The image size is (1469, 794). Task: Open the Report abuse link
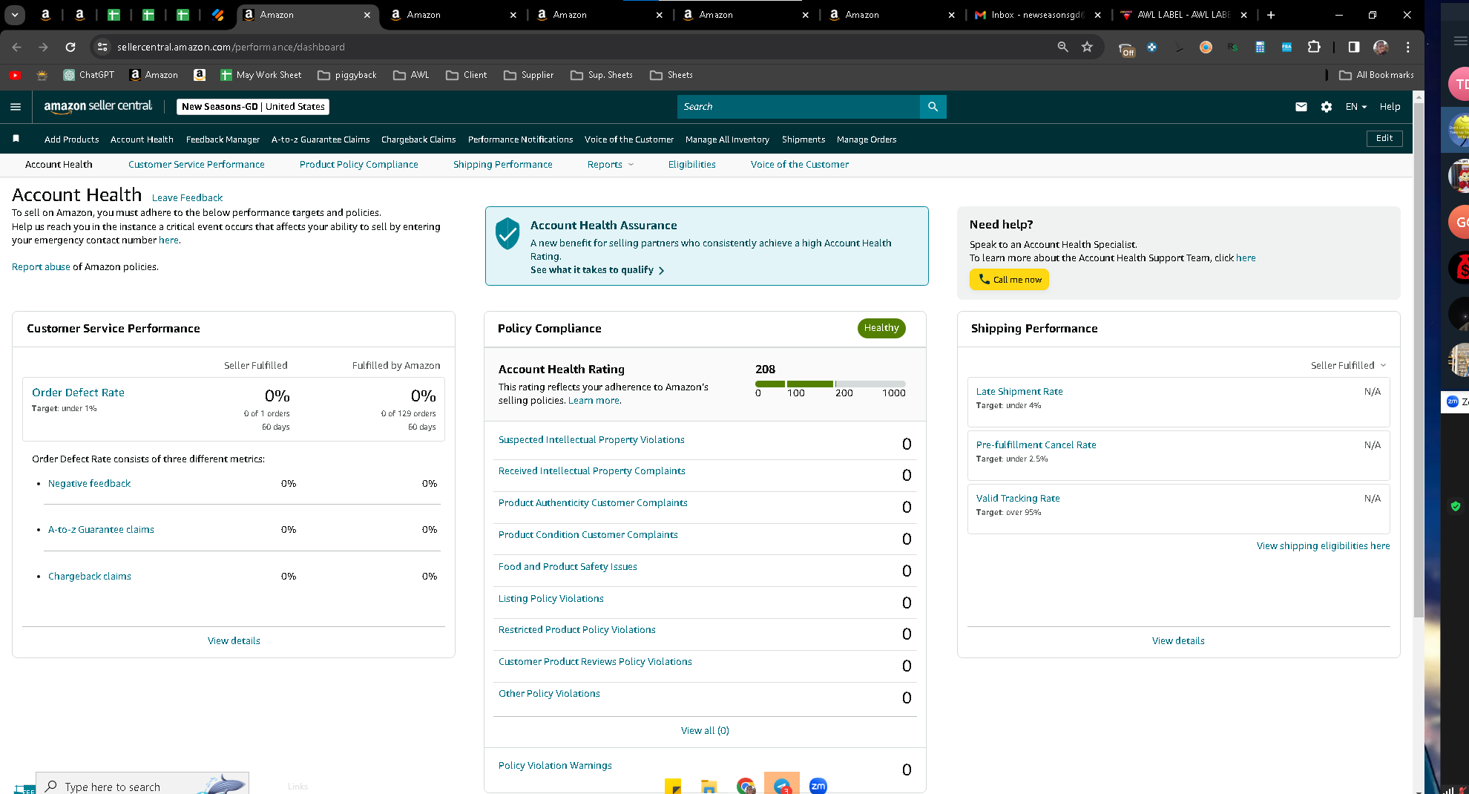[x=41, y=267]
